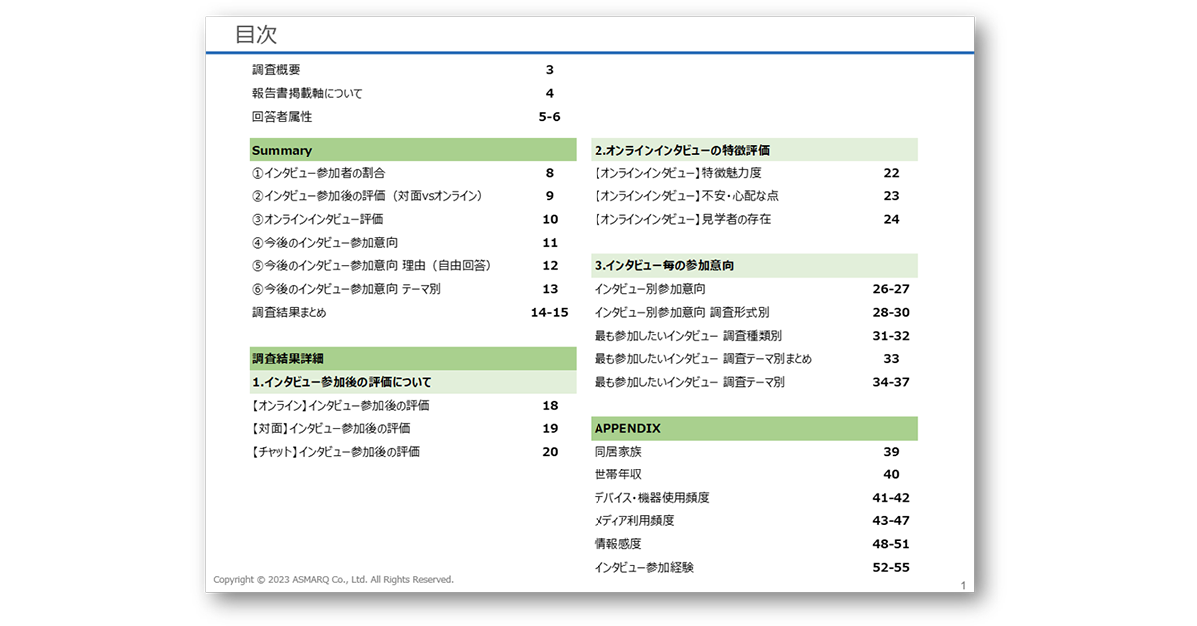The image size is (1197, 626).
Task: Select the 報告書掲載軸について entry
Action: pos(309,93)
